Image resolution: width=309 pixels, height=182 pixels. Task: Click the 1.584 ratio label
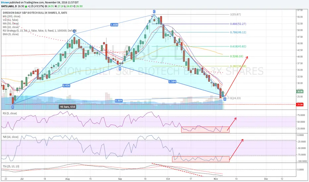pos(172,81)
